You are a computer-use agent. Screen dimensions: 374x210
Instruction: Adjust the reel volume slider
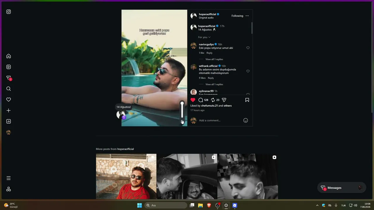tap(182, 110)
